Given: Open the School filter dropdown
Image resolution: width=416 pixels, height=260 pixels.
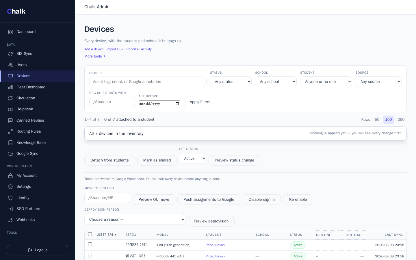Looking at the screenshot, I should 276,82.
